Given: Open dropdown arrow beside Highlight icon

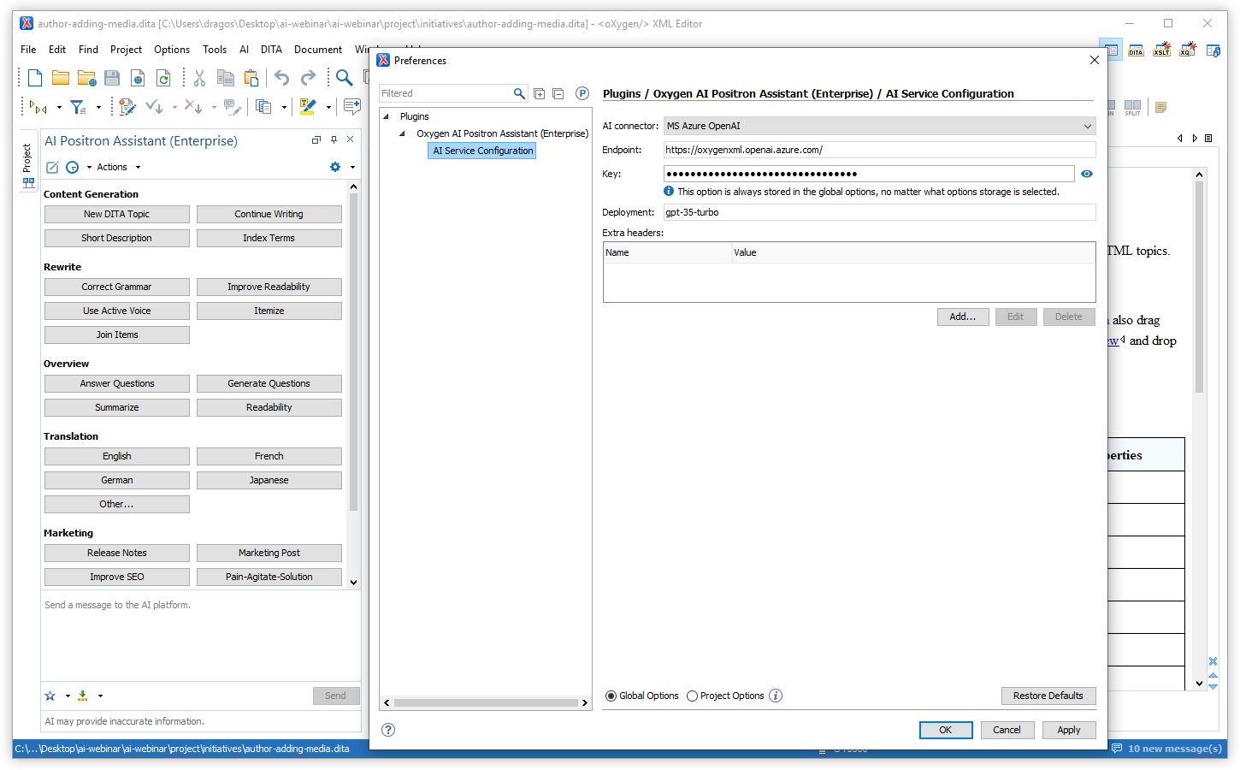Looking at the screenshot, I should click(x=328, y=108).
